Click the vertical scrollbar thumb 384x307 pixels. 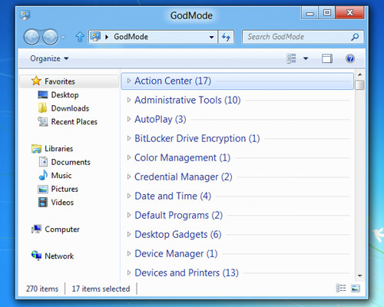click(x=360, y=85)
